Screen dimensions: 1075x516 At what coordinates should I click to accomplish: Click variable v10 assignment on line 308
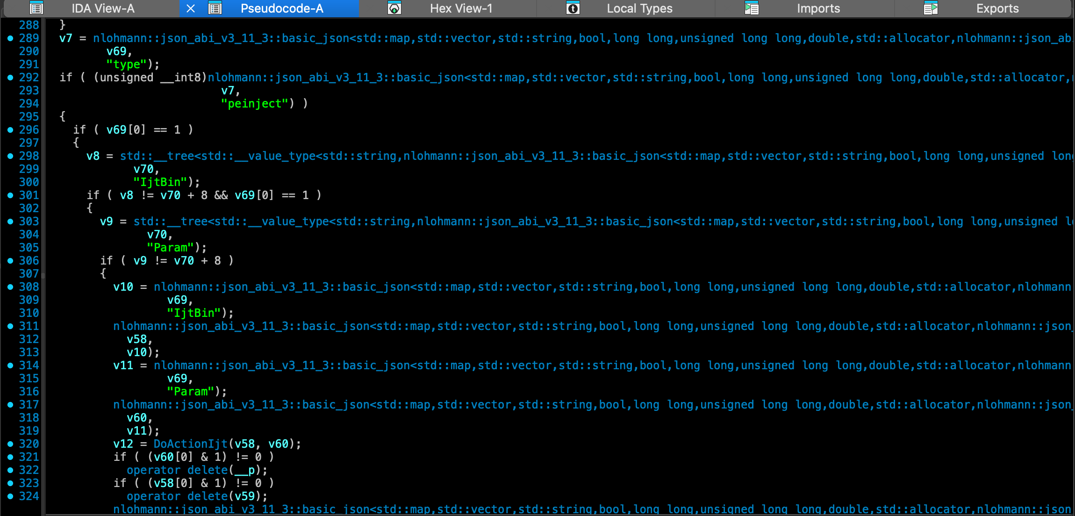coord(123,287)
